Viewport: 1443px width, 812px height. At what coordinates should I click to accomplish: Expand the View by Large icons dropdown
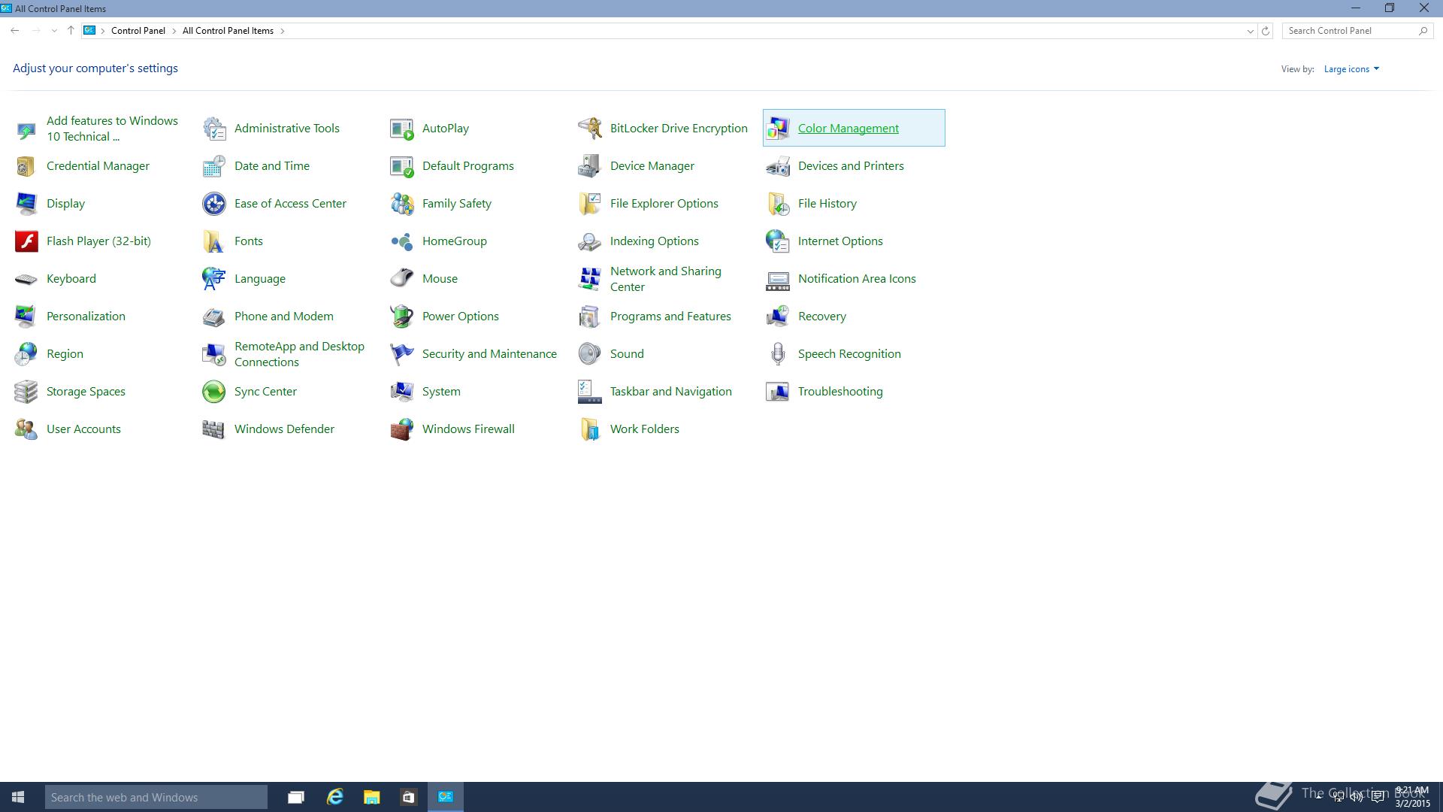[x=1351, y=69]
